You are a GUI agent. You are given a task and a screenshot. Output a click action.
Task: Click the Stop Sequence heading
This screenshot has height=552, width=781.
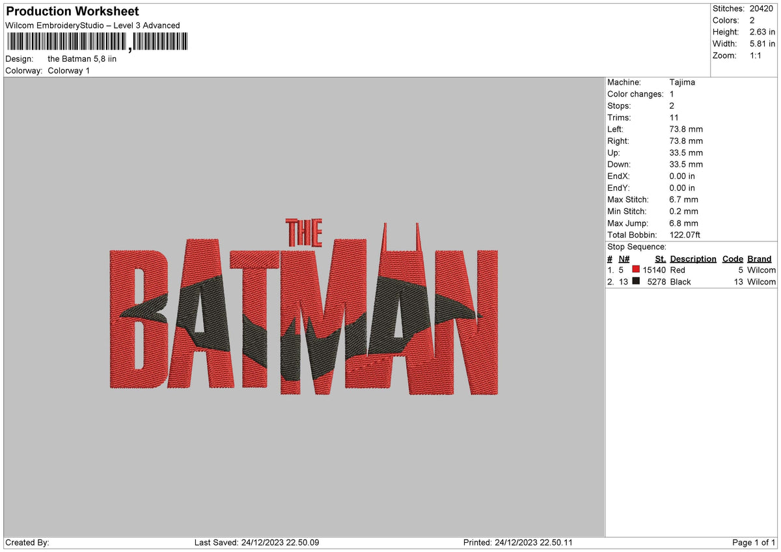point(637,247)
